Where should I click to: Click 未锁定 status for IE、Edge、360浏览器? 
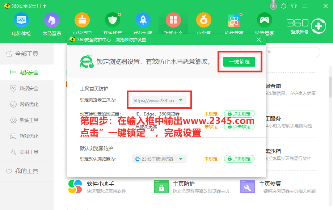(x=211, y=114)
